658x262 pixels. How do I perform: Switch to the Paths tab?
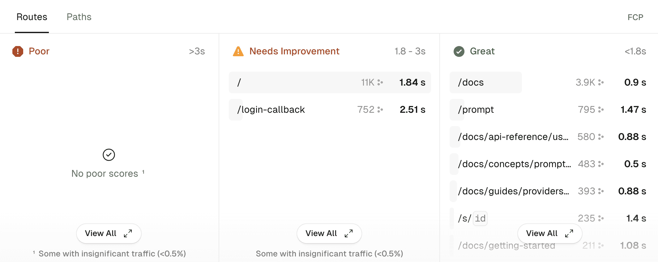pyautogui.click(x=79, y=17)
